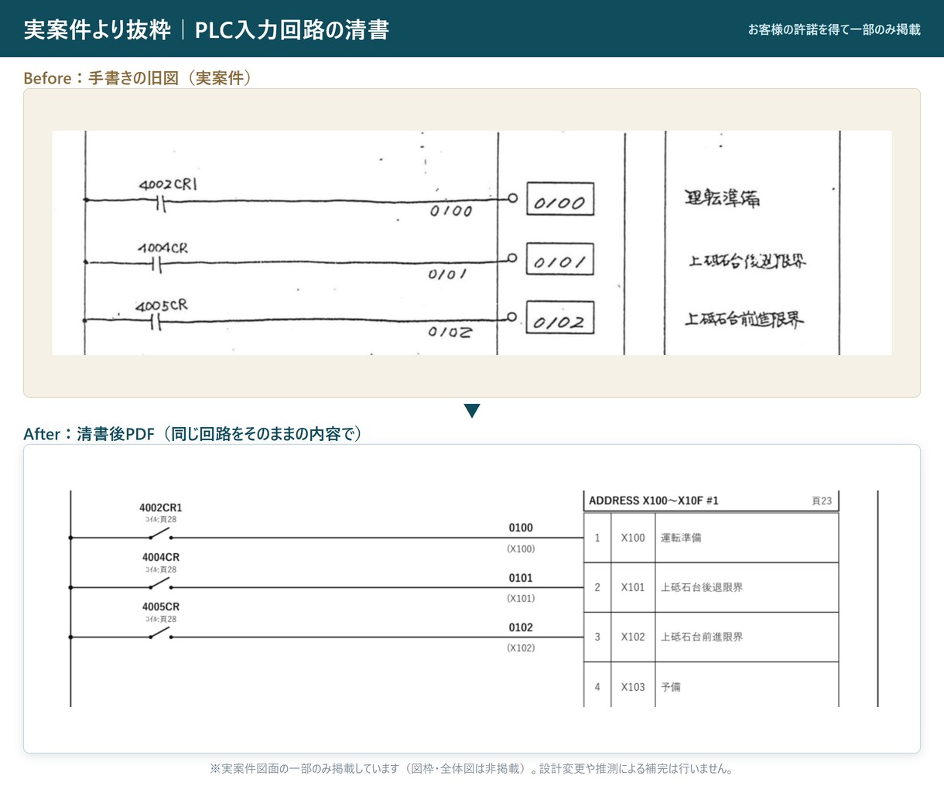Click コイル:頁28 reference under 4002CR1
The width and height of the screenshot is (944, 786).
pyautogui.click(x=161, y=520)
